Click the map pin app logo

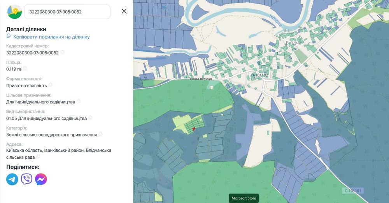click(x=14, y=11)
